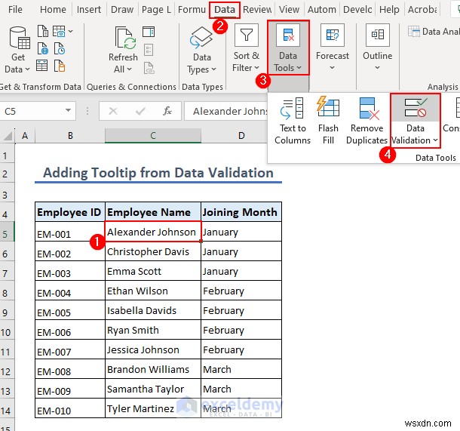Screen dimensions: 460x431
Task: Click the Enter checkmark formula bar icon
Action: point(140,111)
